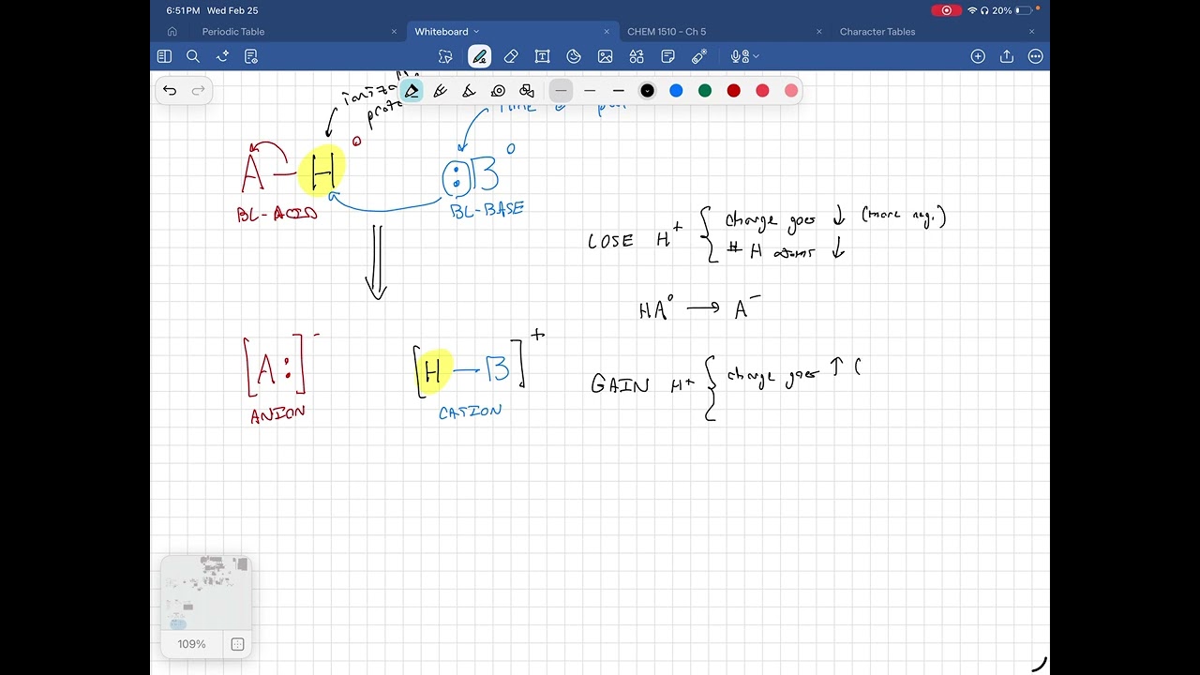Switch to the Periodic Table tab
The height and width of the screenshot is (675, 1200).
click(233, 32)
